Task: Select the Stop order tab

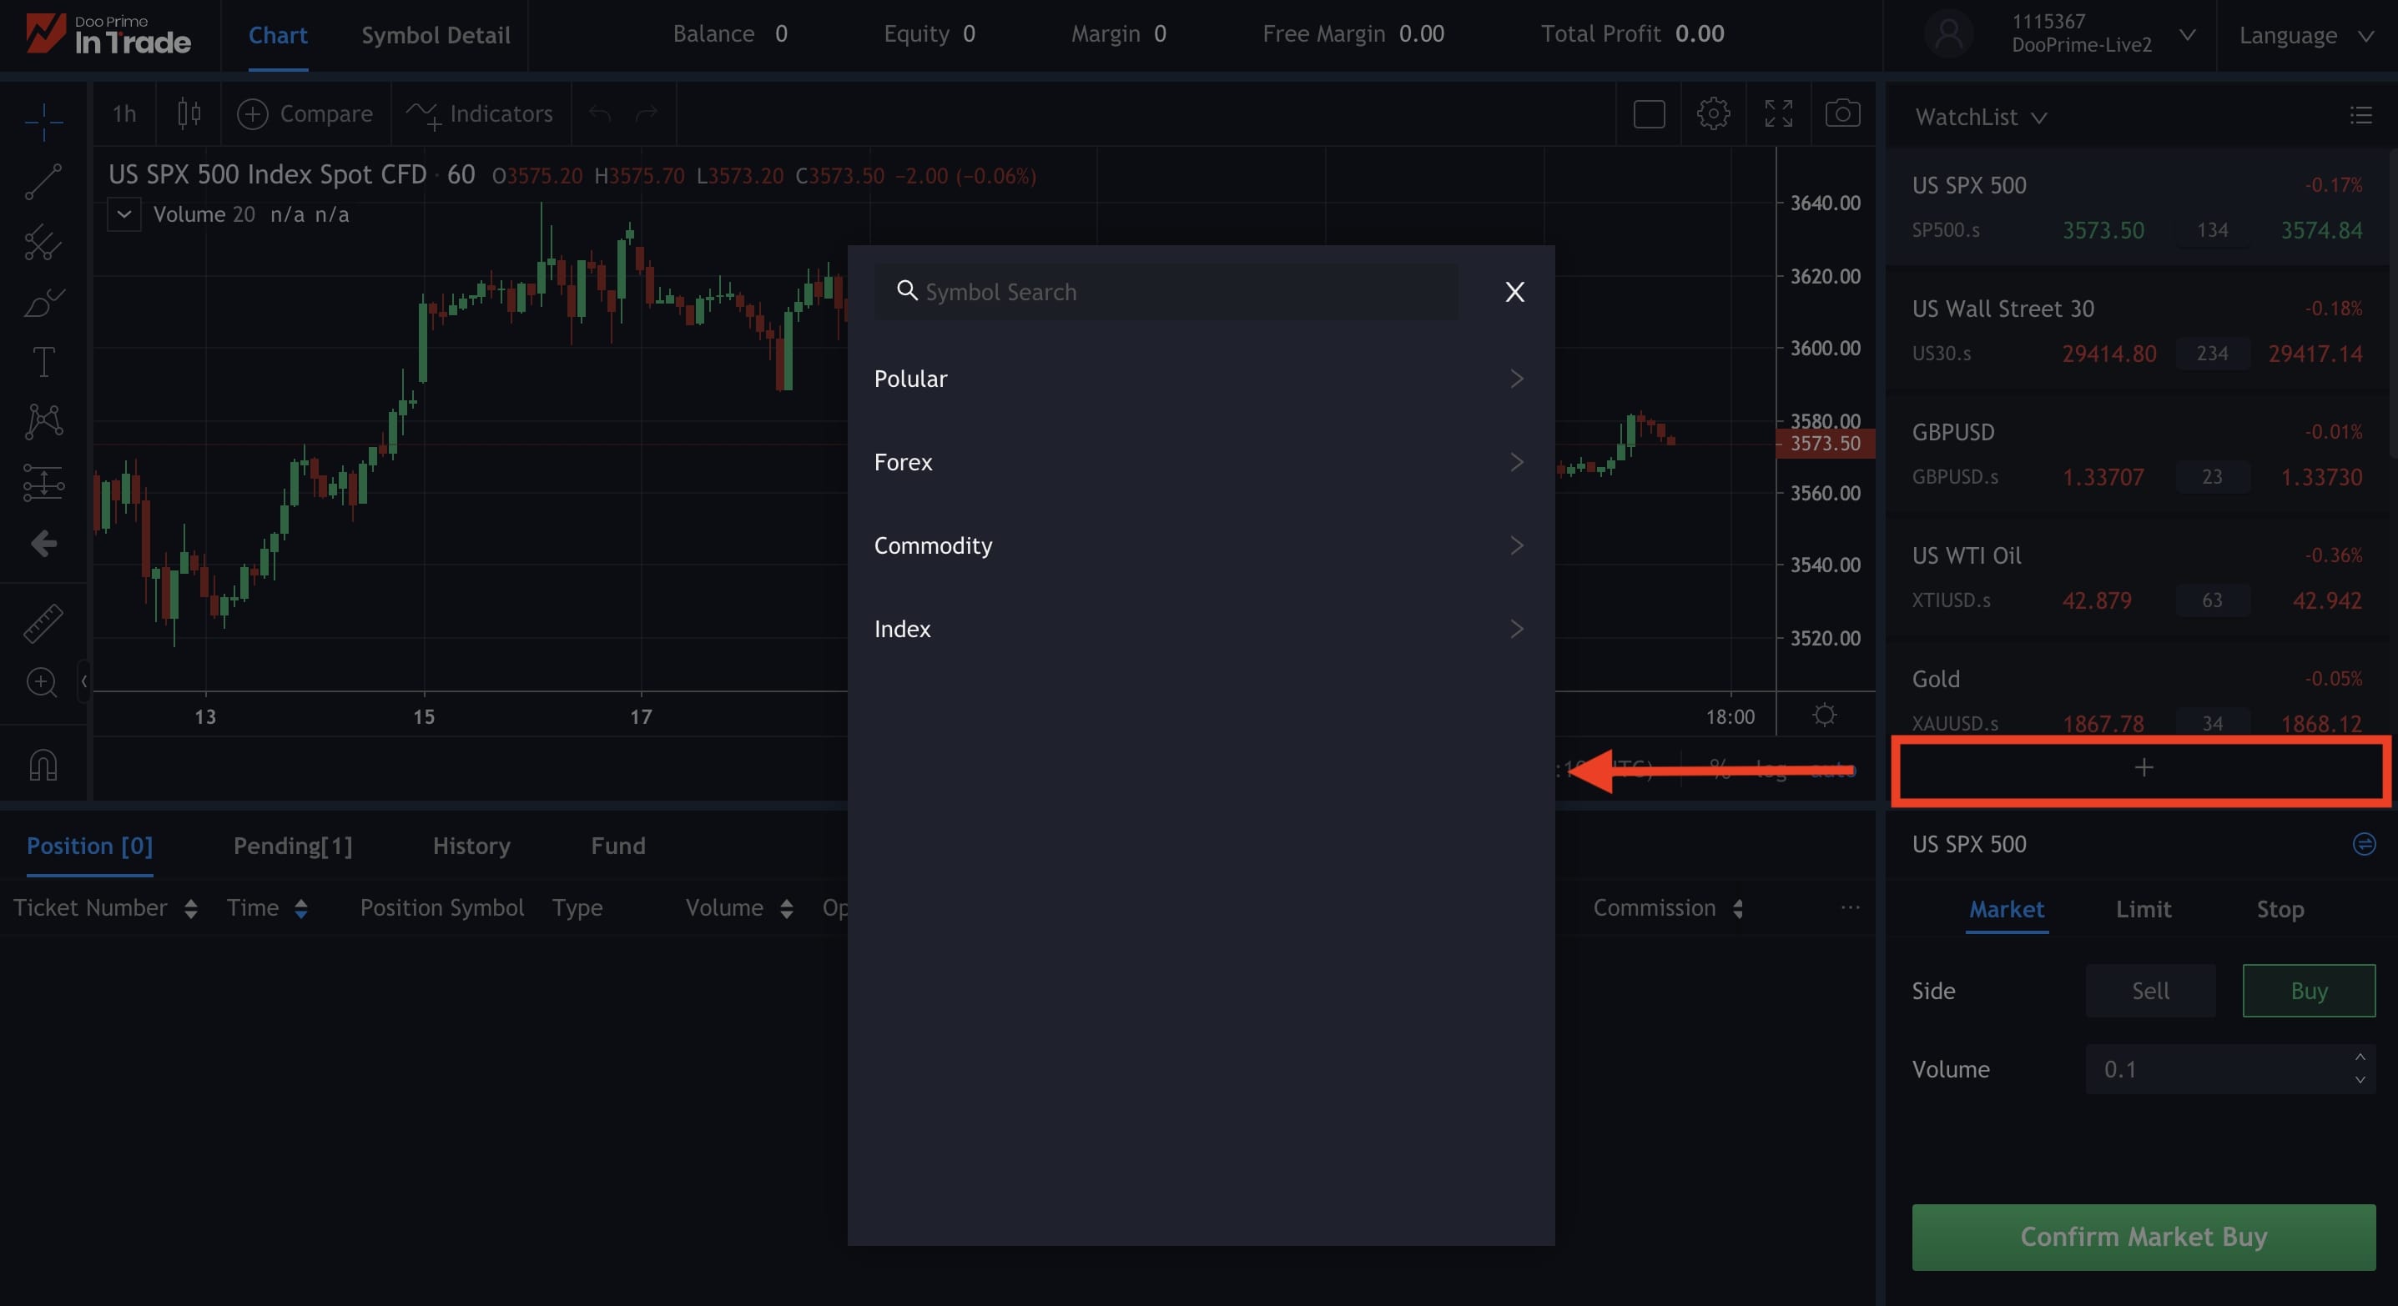Action: [2280, 909]
